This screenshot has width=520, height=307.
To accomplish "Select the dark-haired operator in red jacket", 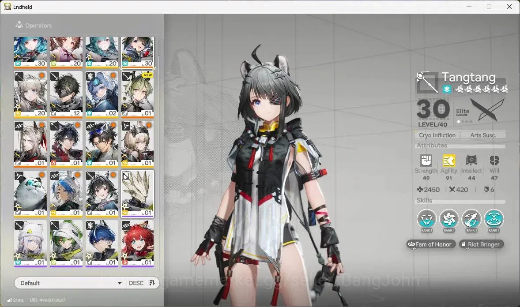I will pos(66,144).
